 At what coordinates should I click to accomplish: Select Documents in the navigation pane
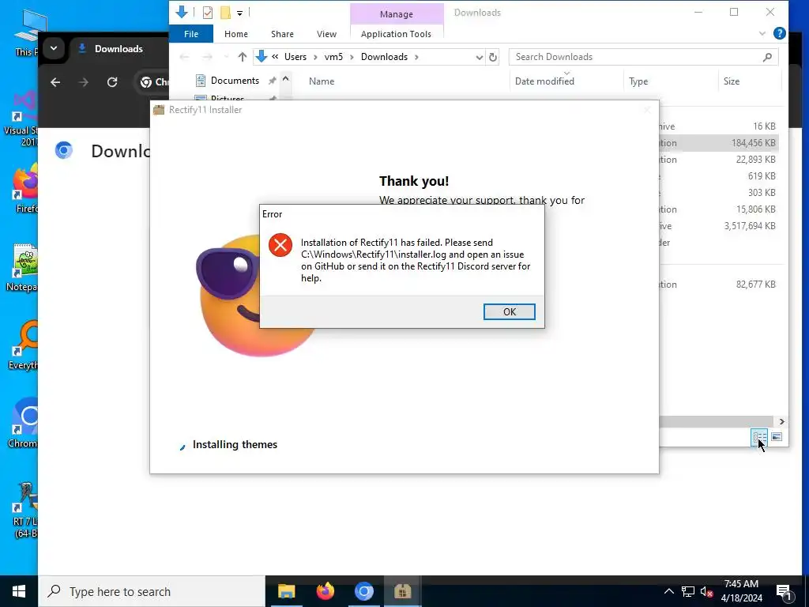[x=235, y=81]
